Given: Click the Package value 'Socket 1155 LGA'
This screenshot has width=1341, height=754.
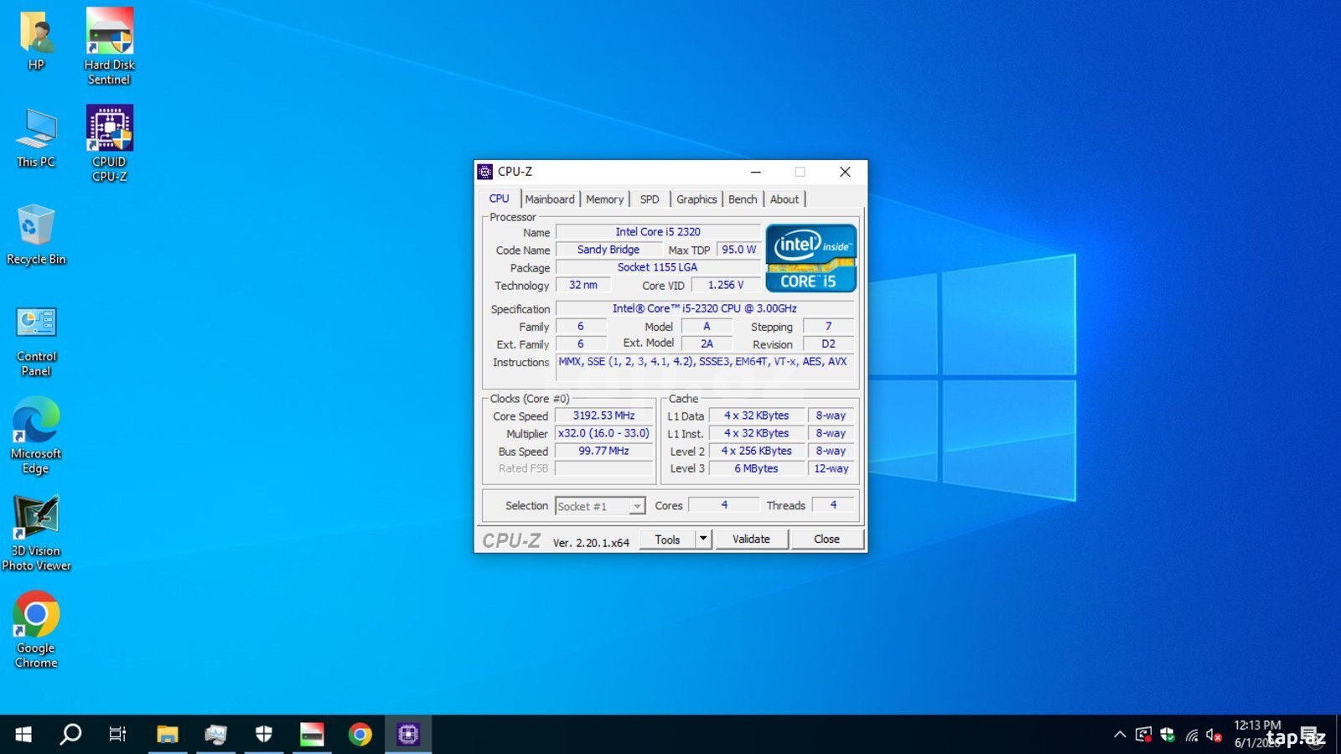Looking at the screenshot, I should click(x=658, y=267).
